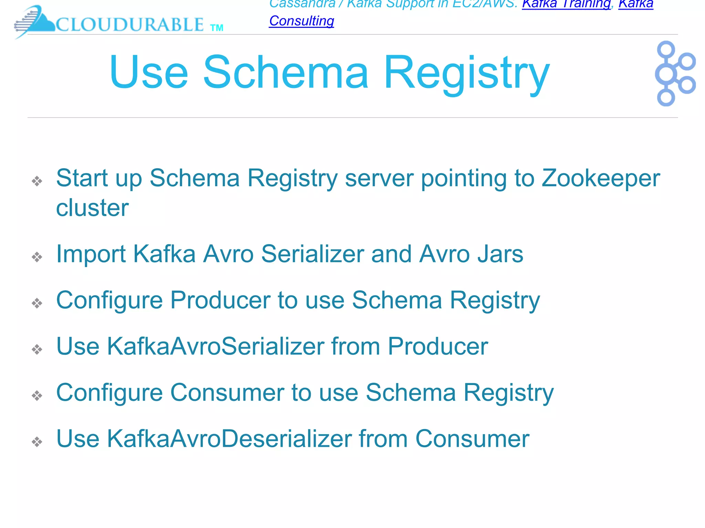
Task: Open the Kafka Training link
Action: click(x=566, y=4)
